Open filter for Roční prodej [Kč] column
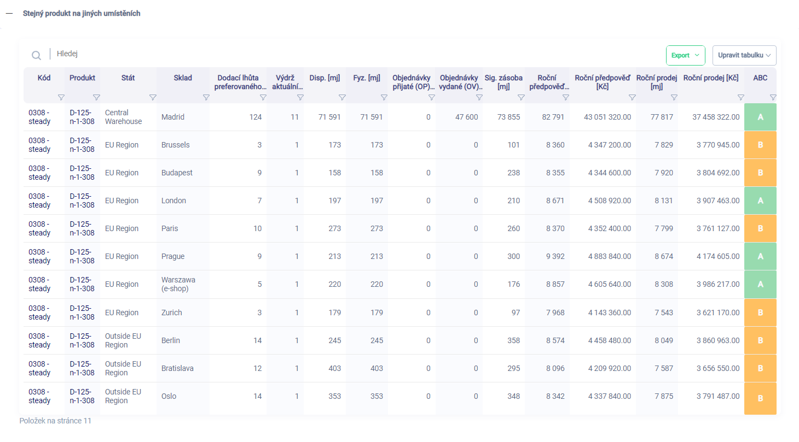 (x=740, y=97)
